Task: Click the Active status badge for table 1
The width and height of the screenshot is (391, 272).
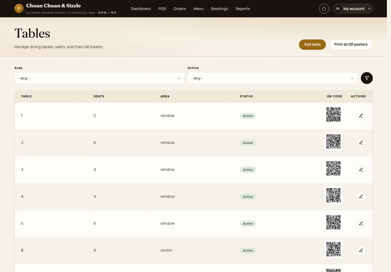Action: point(248,116)
